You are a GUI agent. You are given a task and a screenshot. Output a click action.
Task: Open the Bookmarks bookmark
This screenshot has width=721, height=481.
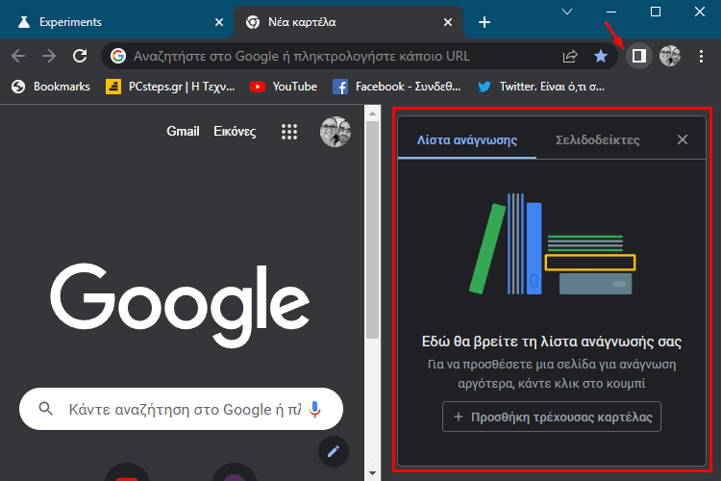tap(51, 87)
